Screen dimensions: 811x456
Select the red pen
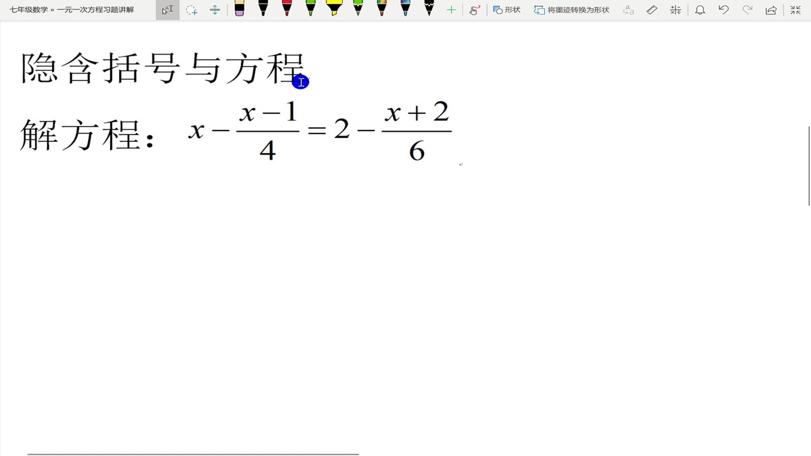tap(286, 8)
